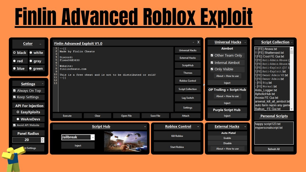The image size is (306, 172).
Task: Open Settings from the editor side menu
Action: click(188, 108)
